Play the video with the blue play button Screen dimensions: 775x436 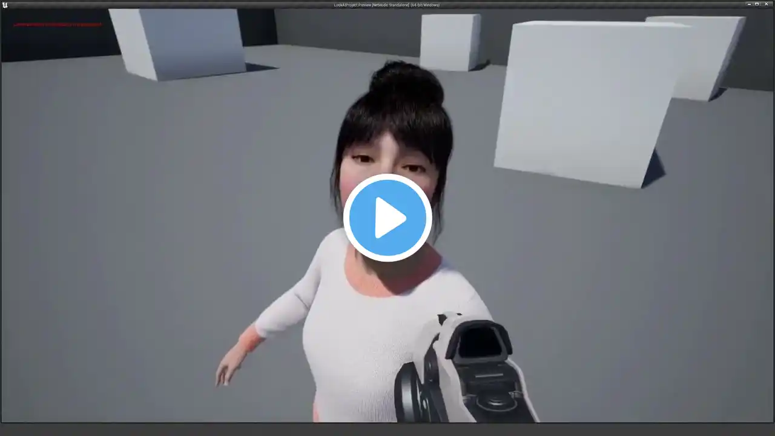pos(387,218)
